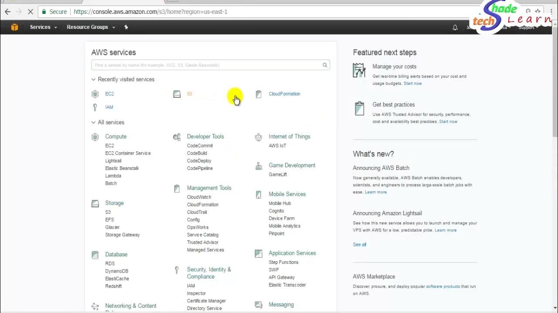Open AWS IoT link
Screen dimensions: 558x313
[x=277, y=146]
